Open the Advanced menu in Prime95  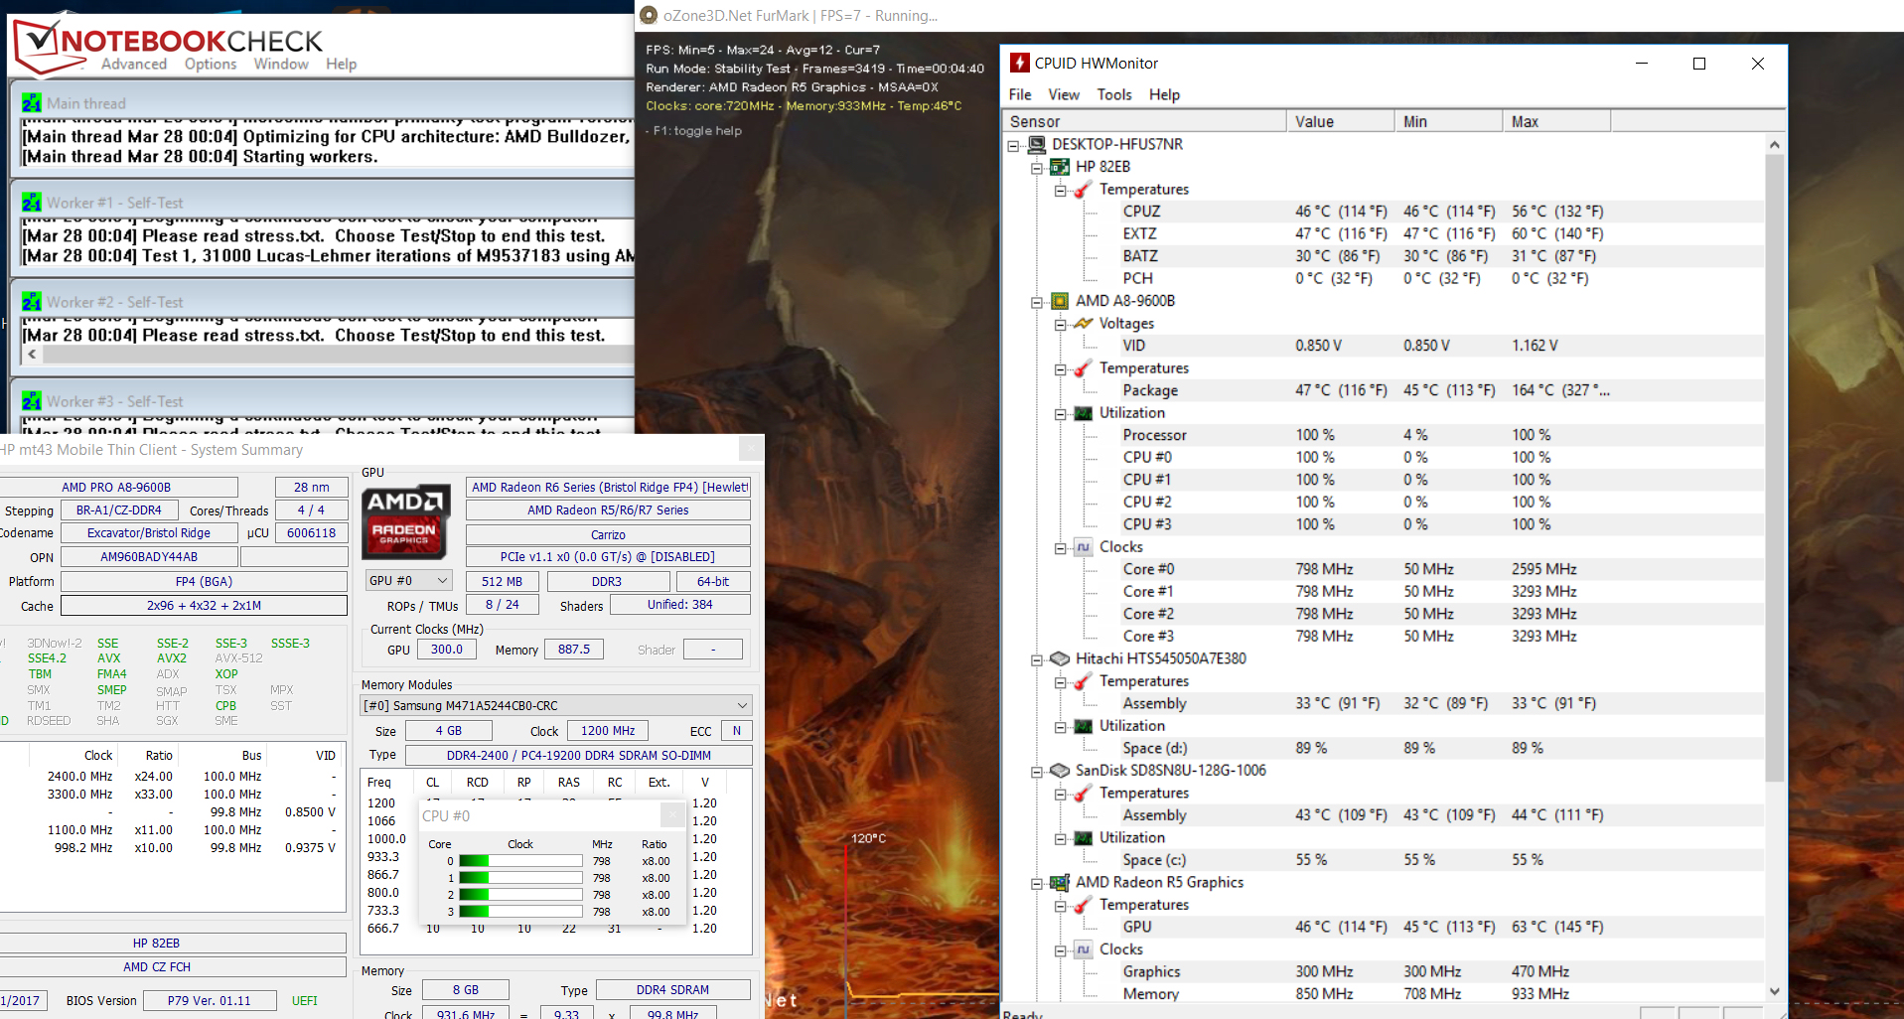pyautogui.click(x=134, y=64)
